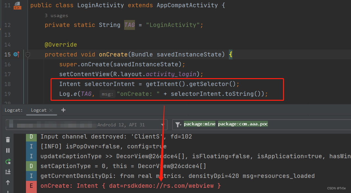The width and height of the screenshot is (351, 193).
Task: Click the TAG variable on line 12
Action: [130, 25]
